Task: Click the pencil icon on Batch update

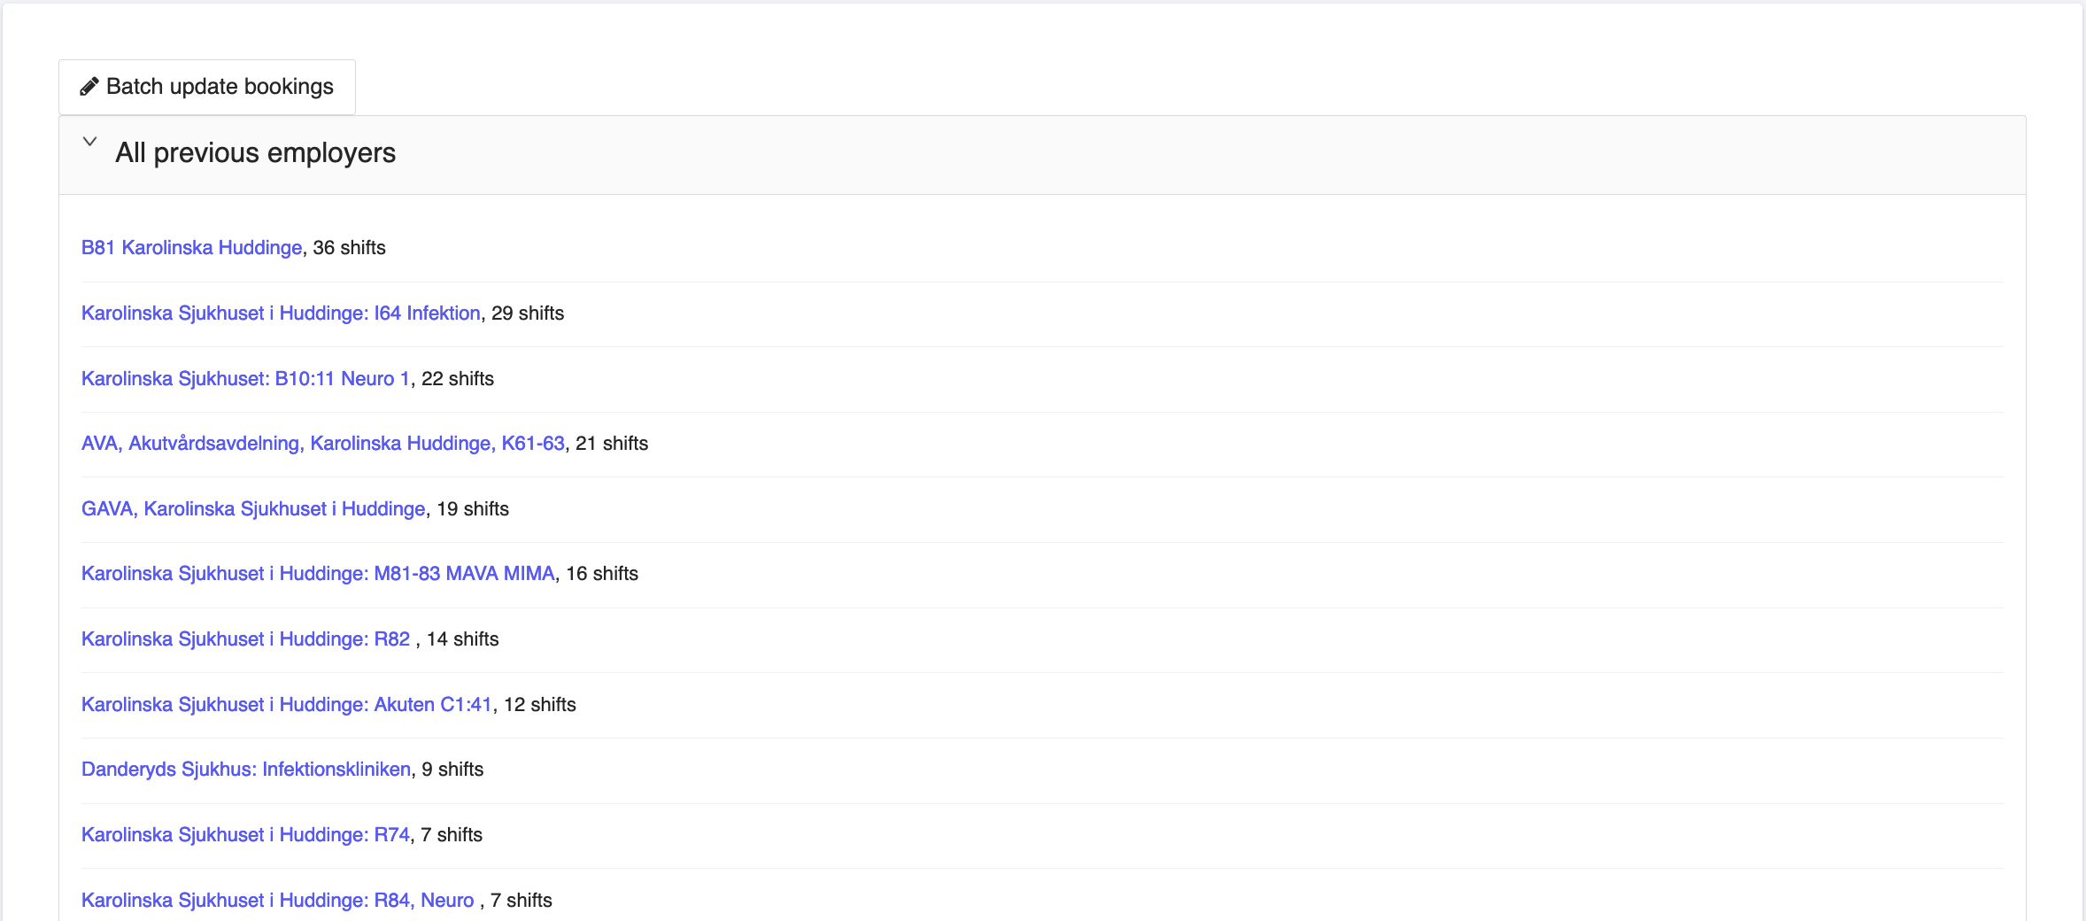Action: point(89,87)
